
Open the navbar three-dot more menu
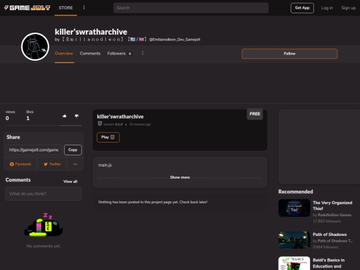[84, 7]
